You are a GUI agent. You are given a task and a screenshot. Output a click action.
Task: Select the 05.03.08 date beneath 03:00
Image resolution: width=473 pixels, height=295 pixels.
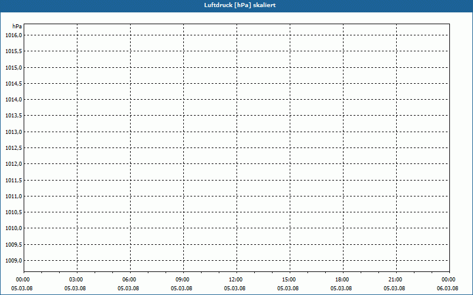point(75,289)
